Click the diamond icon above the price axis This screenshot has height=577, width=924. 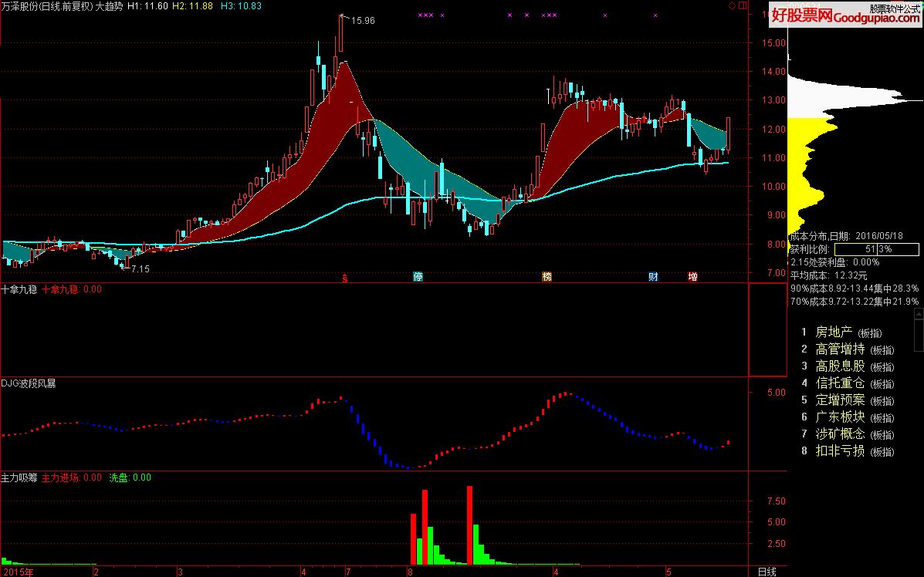733,6
